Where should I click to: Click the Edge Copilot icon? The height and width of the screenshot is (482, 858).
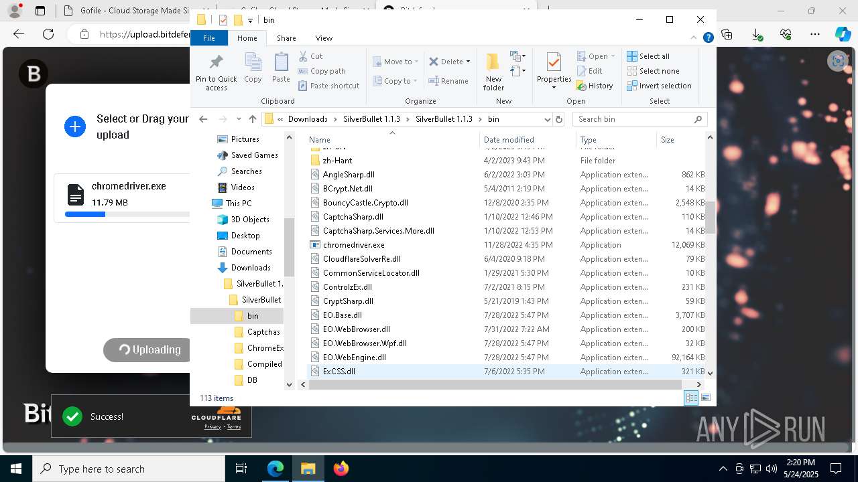pyautogui.click(x=843, y=34)
